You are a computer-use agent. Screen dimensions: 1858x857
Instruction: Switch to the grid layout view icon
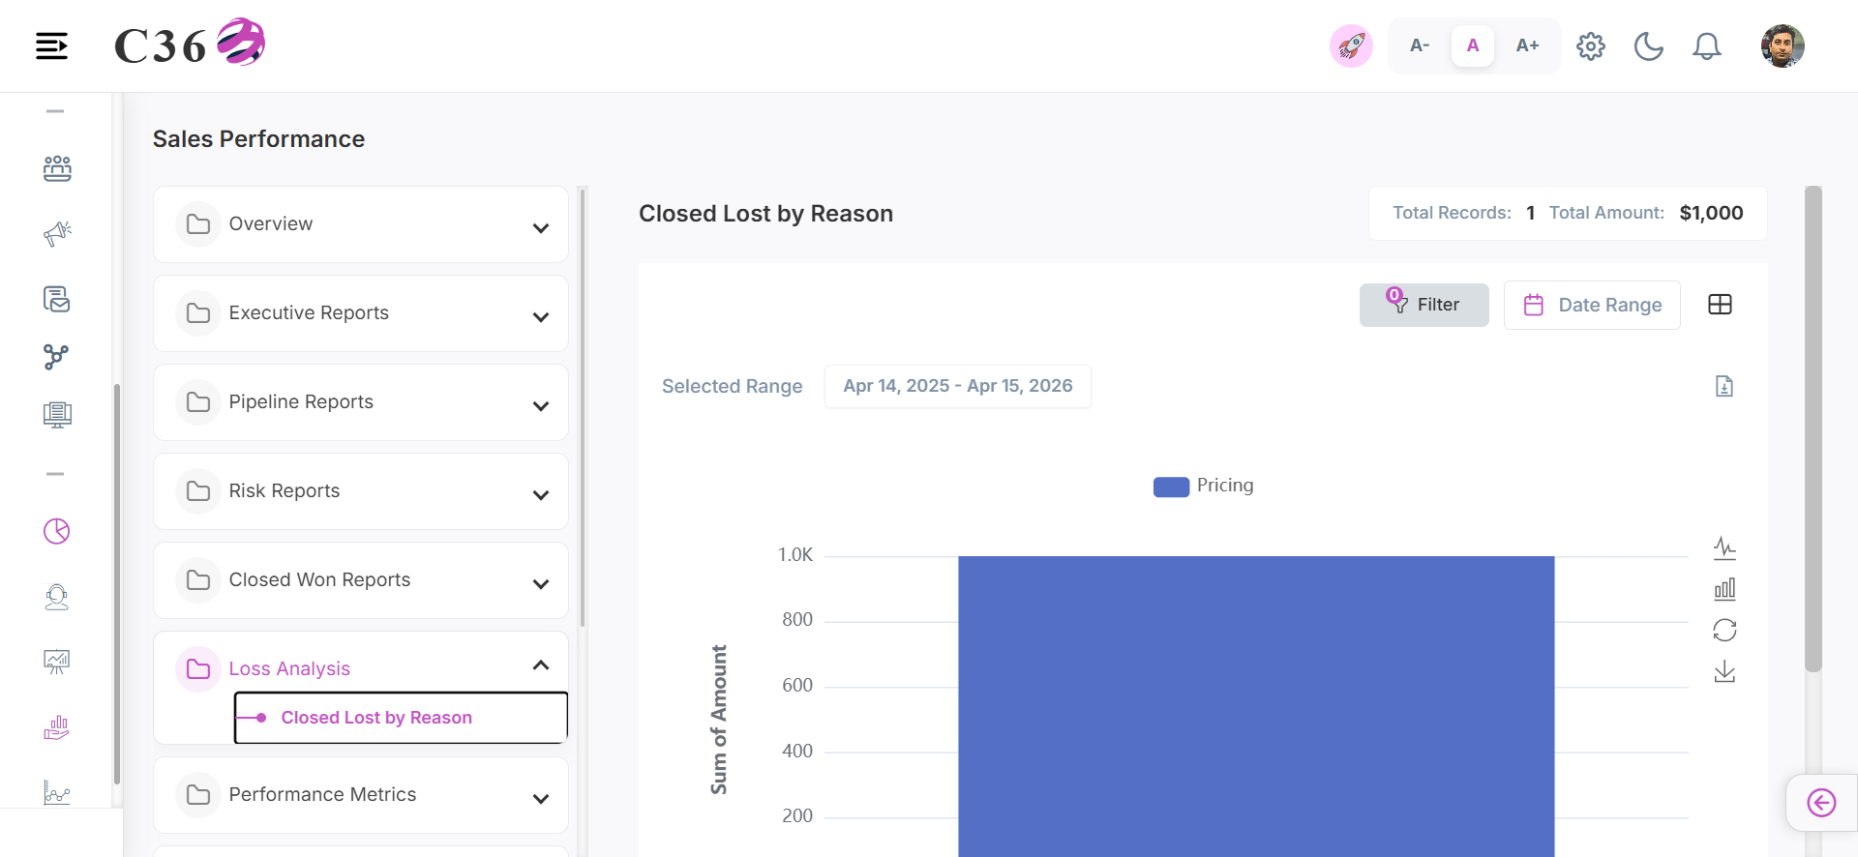[1721, 305]
